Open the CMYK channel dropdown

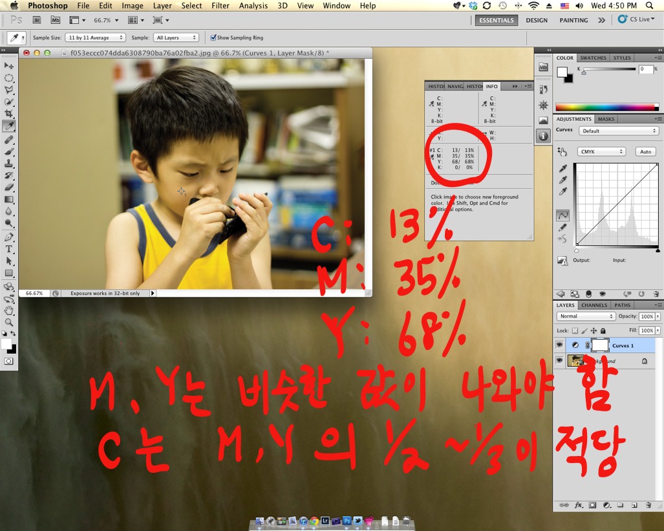pyautogui.click(x=601, y=151)
